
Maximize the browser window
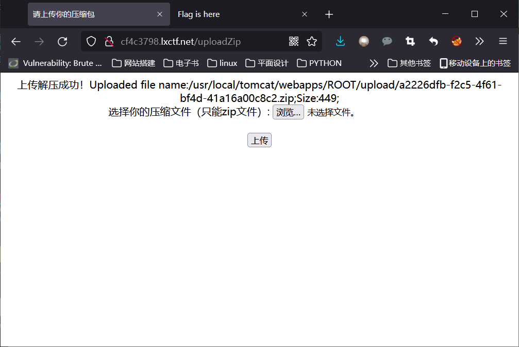pos(474,14)
